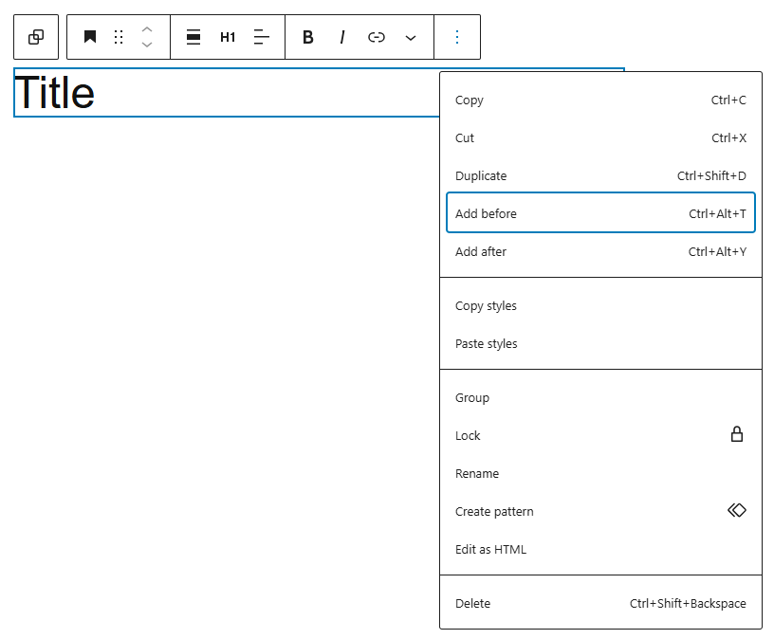Click the select parent block icon
The image size is (774, 639).
pyautogui.click(x=36, y=37)
